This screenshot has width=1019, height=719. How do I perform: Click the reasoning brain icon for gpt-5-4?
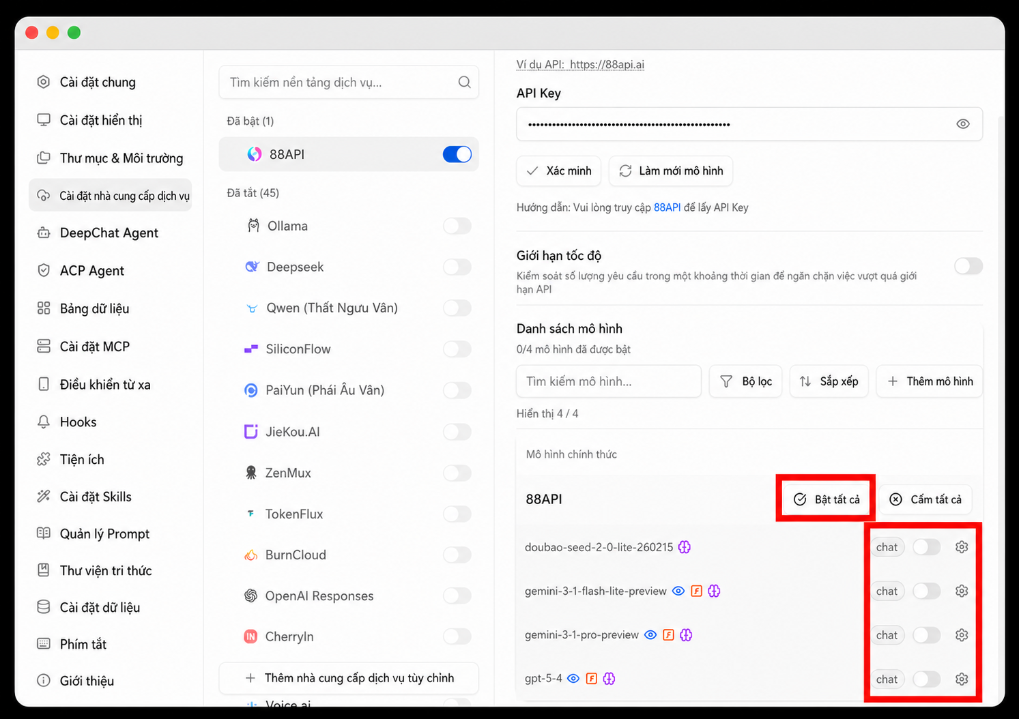click(609, 679)
